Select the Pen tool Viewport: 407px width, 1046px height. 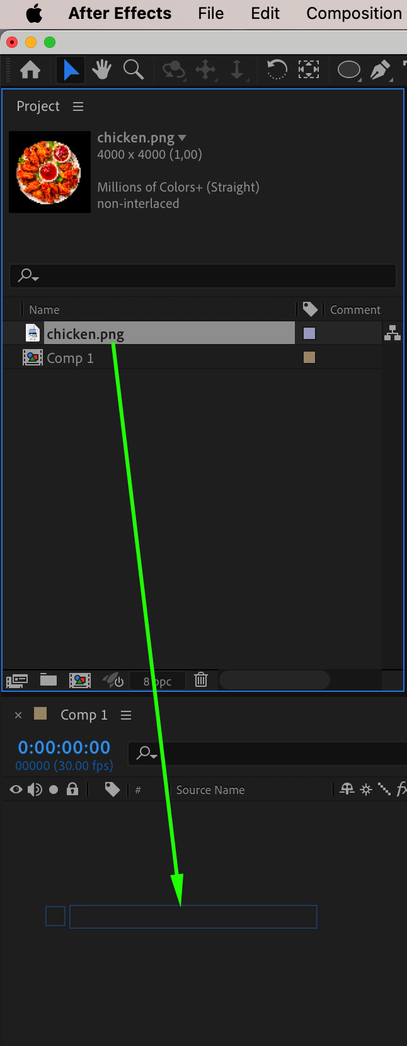tap(380, 69)
